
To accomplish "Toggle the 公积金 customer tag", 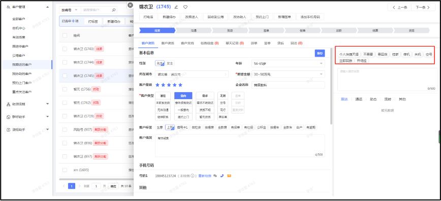I will (x=261, y=127).
